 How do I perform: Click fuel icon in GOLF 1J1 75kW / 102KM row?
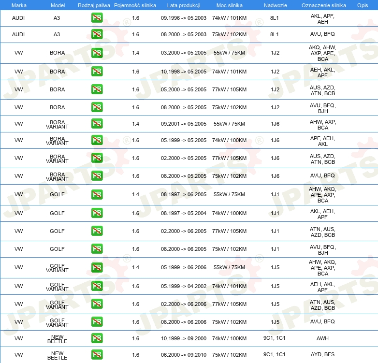(x=97, y=249)
